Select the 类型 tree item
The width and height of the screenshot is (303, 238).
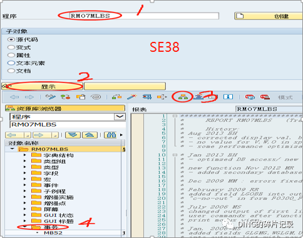pos(51,167)
